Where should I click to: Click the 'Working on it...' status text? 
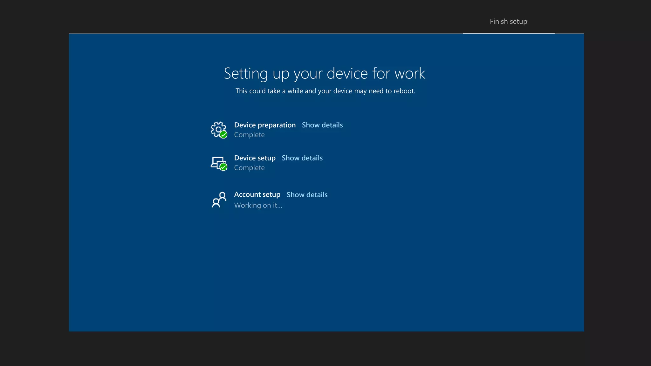(x=258, y=206)
